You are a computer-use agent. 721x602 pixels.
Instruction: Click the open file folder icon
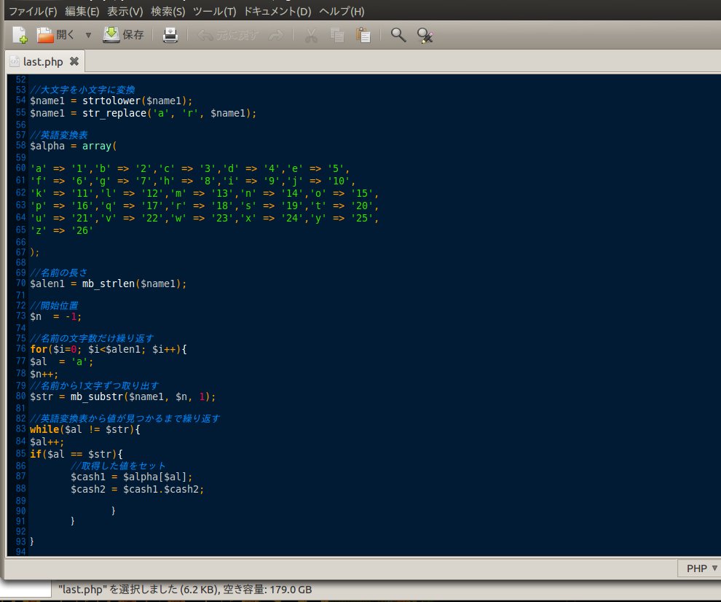(x=45, y=35)
